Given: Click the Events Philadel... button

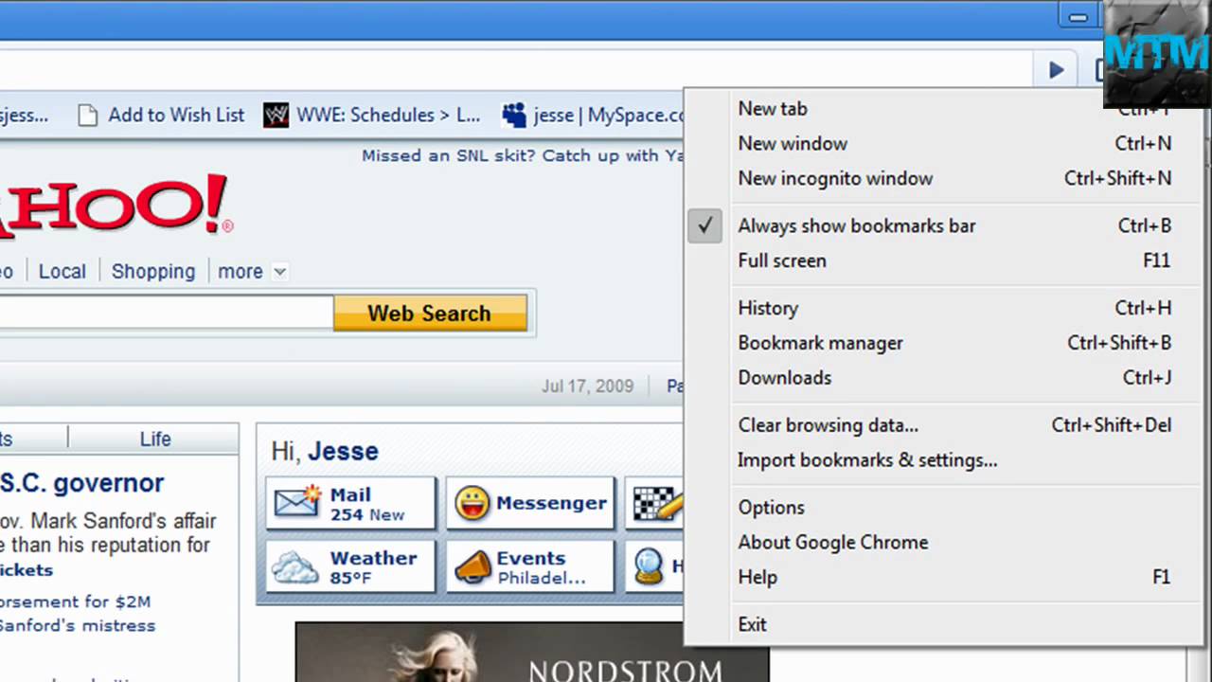Looking at the screenshot, I should pyautogui.click(x=530, y=566).
